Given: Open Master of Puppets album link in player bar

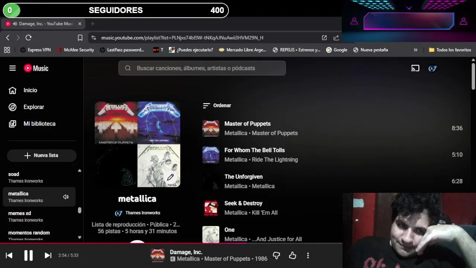Looking at the screenshot, I should 227,259.
